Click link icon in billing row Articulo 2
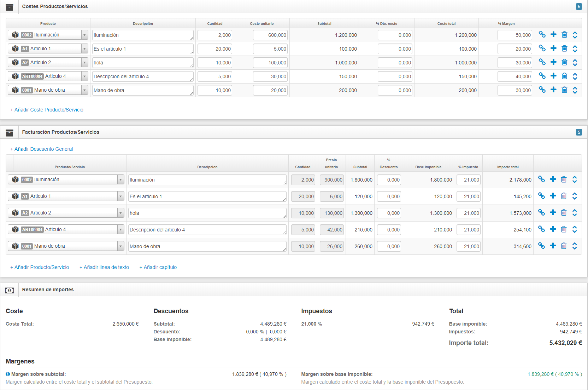This screenshot has width=588, height=390. click(541, 213)
